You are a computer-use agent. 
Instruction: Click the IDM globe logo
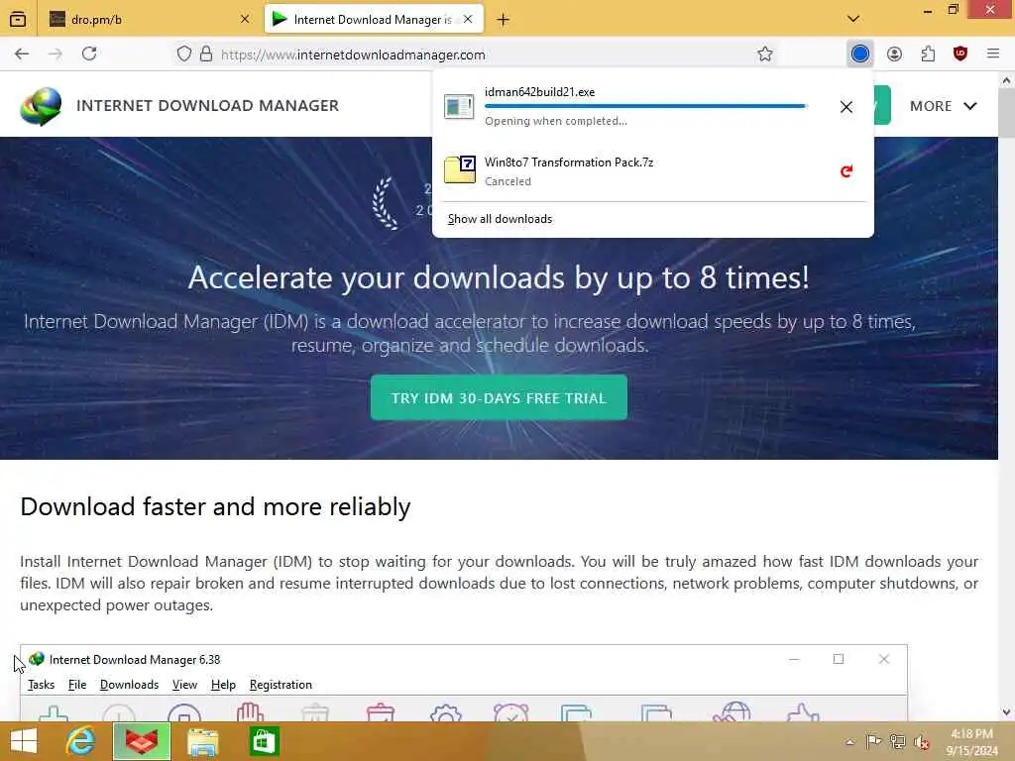[x=41, y=106]
